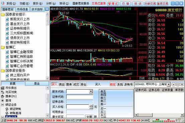Click the 富易交易 button
This screenshot has width=185, height=123.
[x=163, y=4]
